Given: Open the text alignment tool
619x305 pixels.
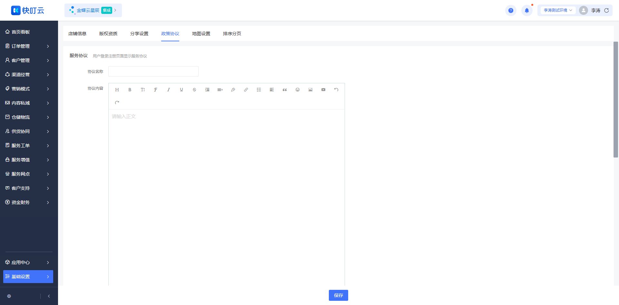Looking at the screenshot, I should pos(272,90).
